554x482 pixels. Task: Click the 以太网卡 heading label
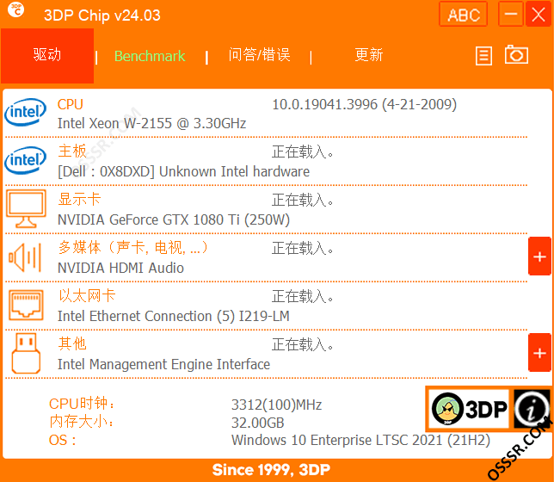click(87, 295)
